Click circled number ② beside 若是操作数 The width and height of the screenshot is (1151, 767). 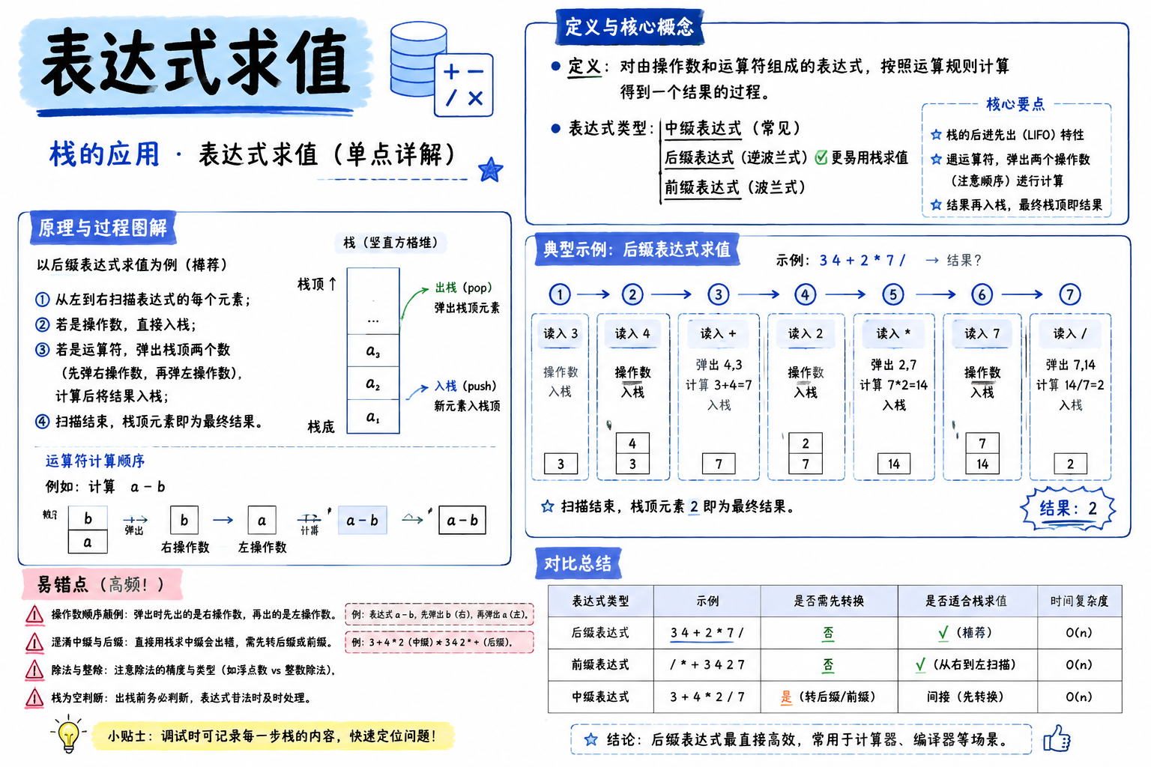tap(43, 324)
